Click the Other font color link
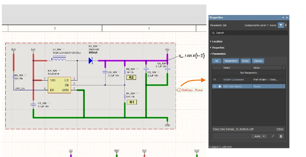306x157 pixels. (x=280, y=129)
